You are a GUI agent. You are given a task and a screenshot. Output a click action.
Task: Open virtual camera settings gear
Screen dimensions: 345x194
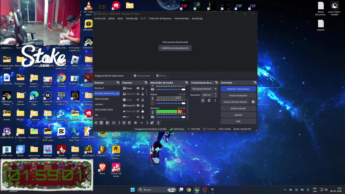point(253,102)
